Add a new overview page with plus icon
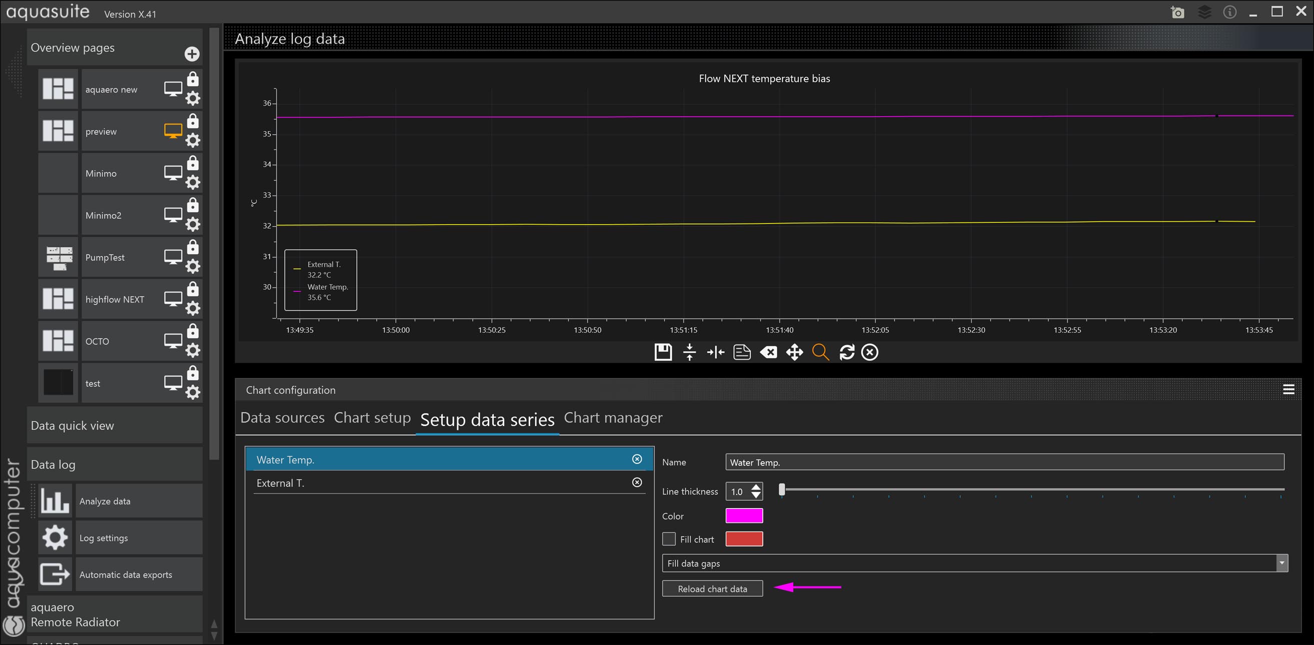The image size is (1314, 645). (x=192, y=54)
